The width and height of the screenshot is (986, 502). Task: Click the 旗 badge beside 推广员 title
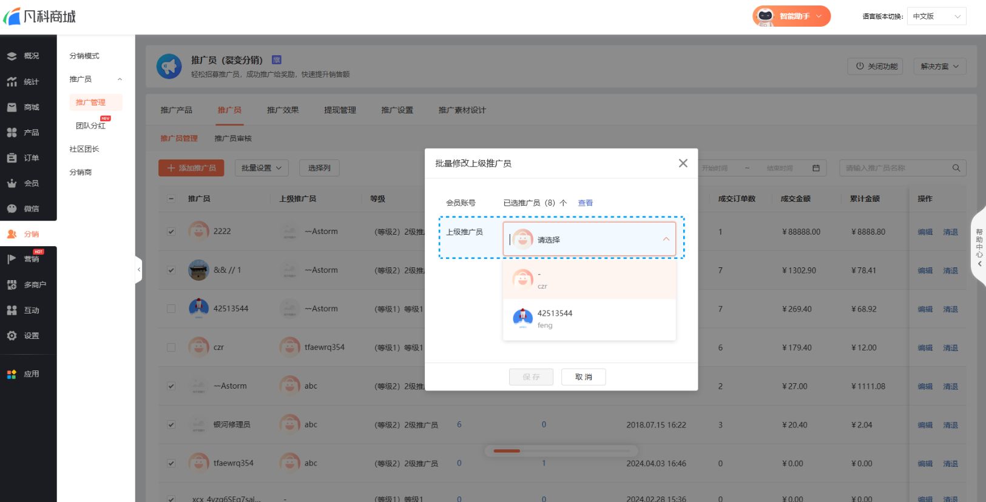point(277,60)
